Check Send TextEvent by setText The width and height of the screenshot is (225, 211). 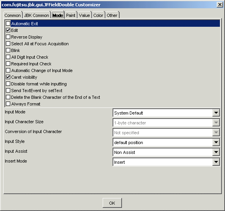tap(8, 91)
